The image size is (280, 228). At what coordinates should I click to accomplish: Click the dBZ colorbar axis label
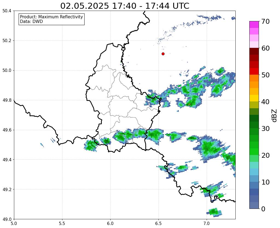point(275,115)
